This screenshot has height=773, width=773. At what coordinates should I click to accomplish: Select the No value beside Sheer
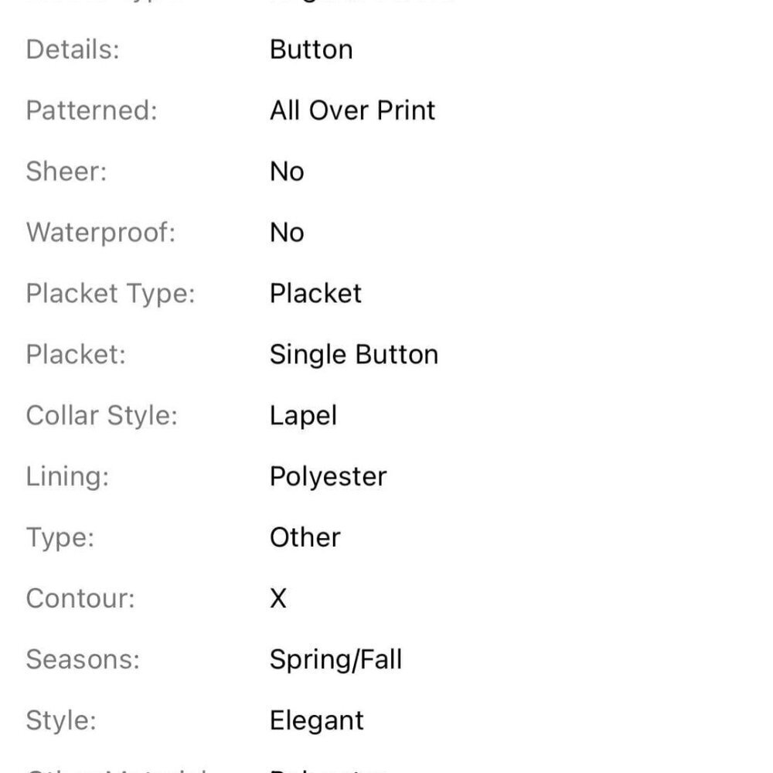click(x=287, y=172)
